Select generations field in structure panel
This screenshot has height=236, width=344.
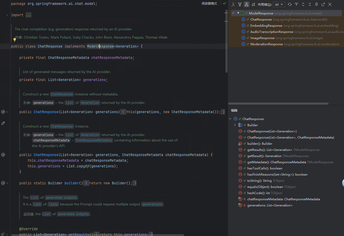click(x=270, y=205)
